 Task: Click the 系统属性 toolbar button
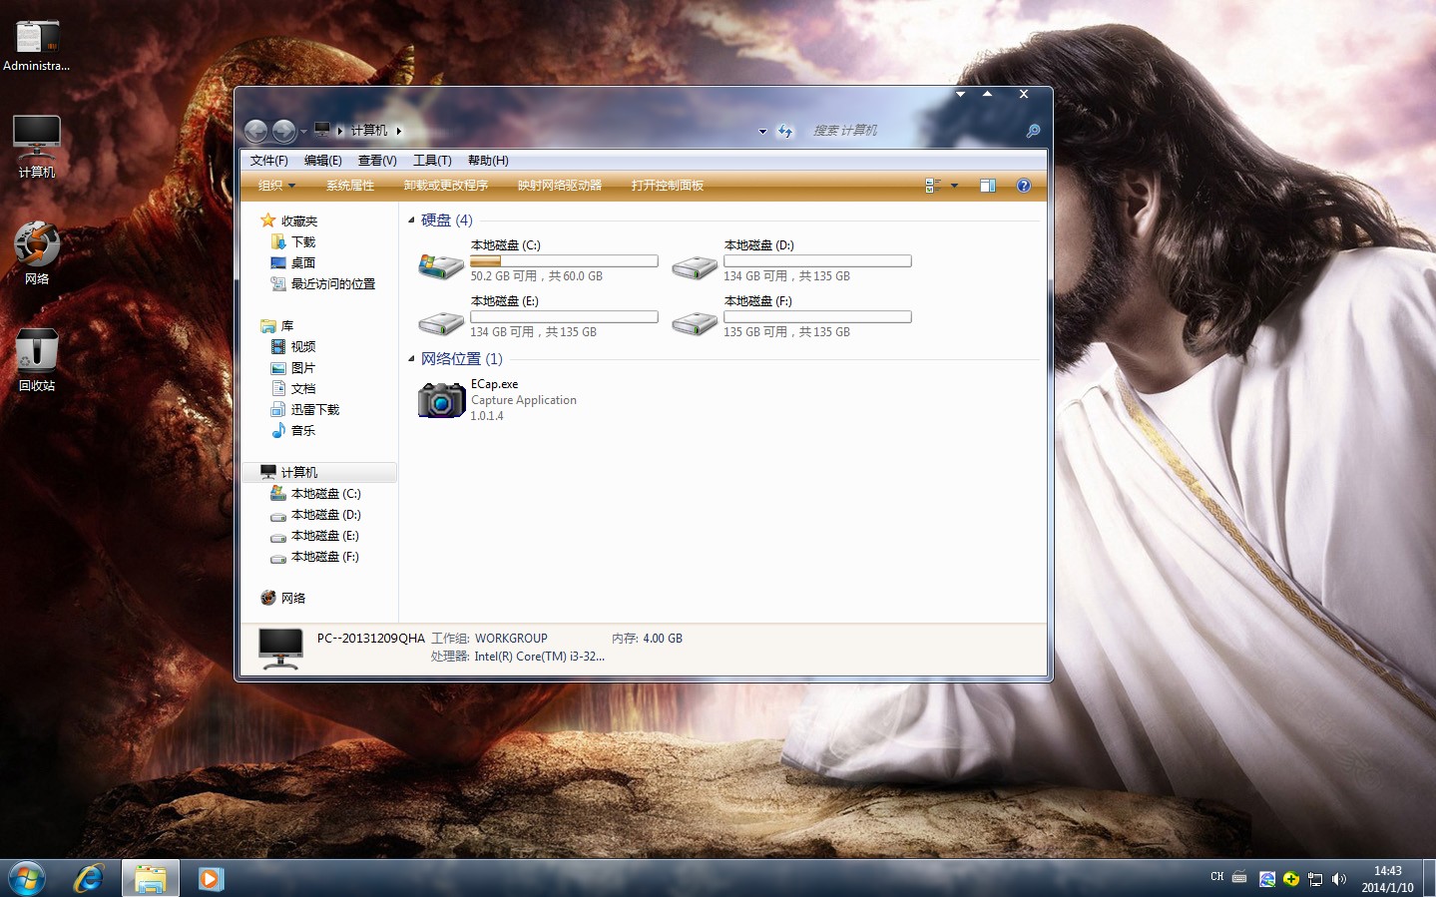[x=350, y=186]
